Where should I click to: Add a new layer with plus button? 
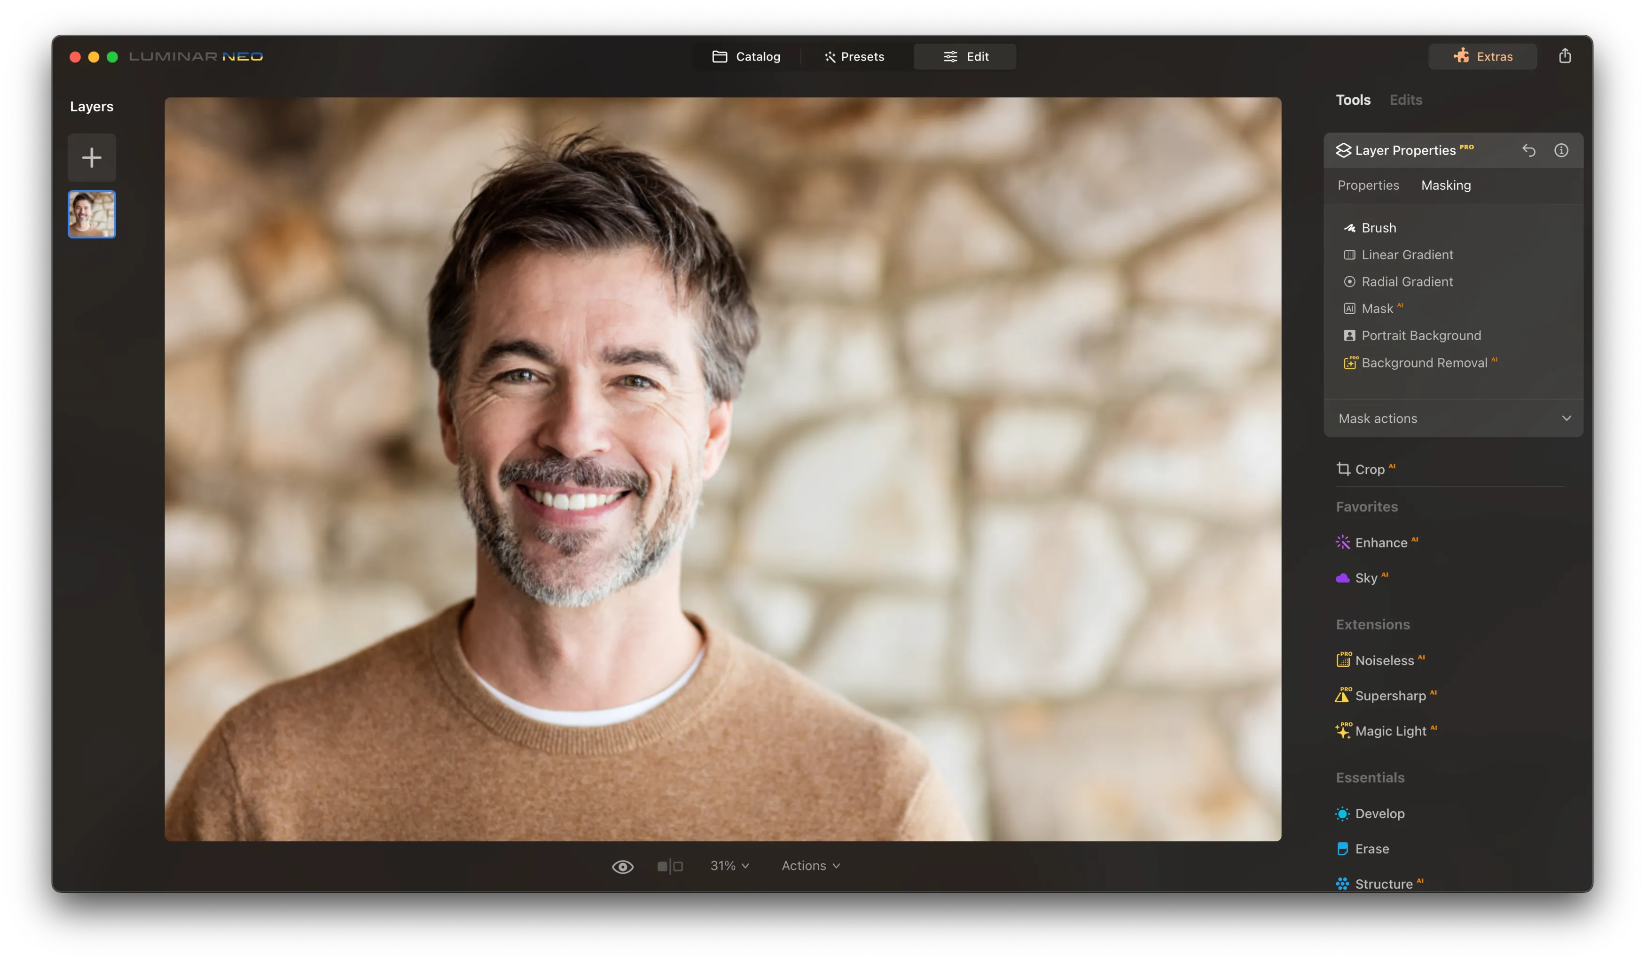(91, 157)
